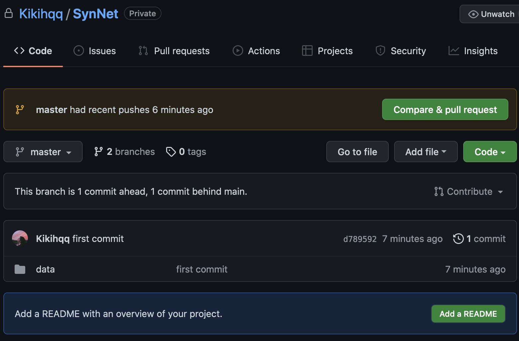Click the yellow branch icon in push banner
Viewport: 519px width, 341px height.
coord(20,110)
